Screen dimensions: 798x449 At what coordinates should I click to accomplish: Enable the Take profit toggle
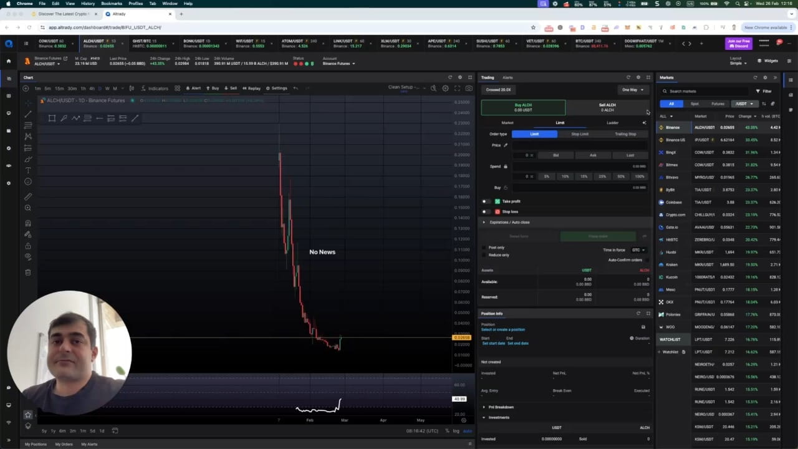[x=485, y=201]
